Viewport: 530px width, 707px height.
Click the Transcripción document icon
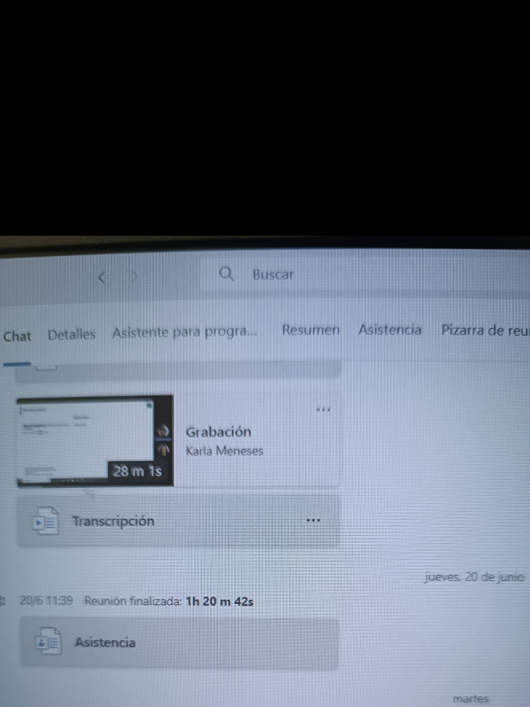(x=46, y=522)
